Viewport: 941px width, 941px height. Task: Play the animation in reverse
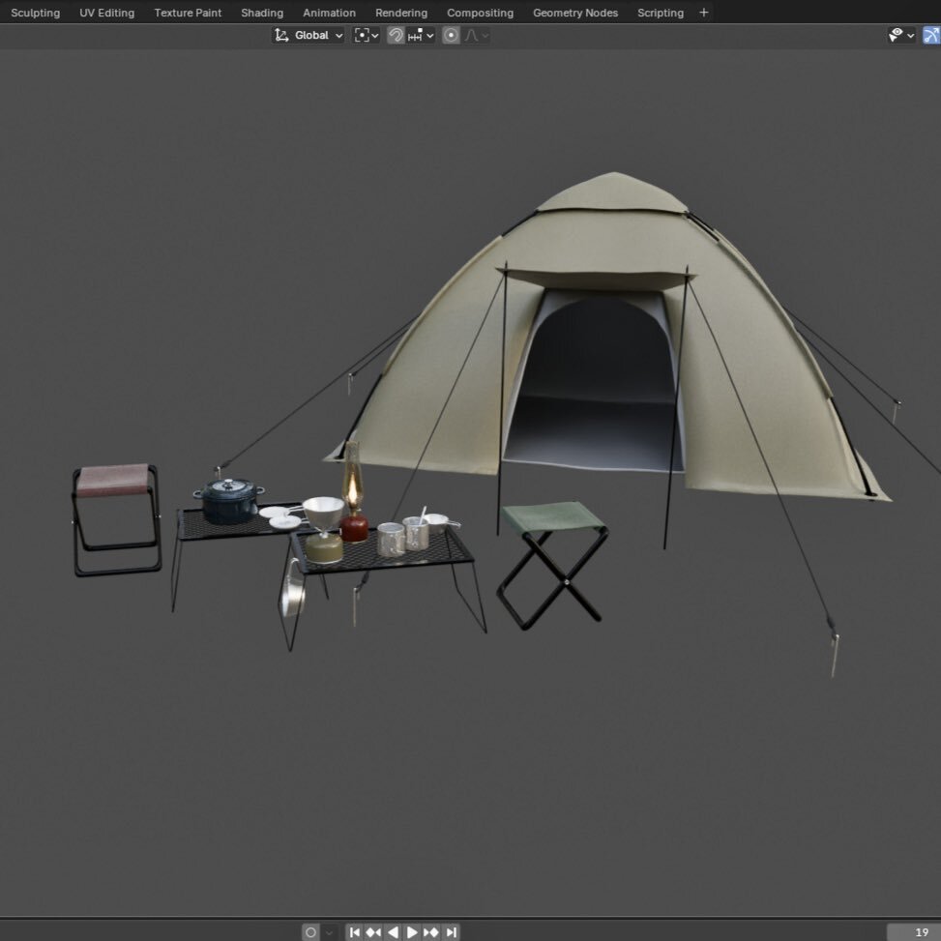coord(393,932)
